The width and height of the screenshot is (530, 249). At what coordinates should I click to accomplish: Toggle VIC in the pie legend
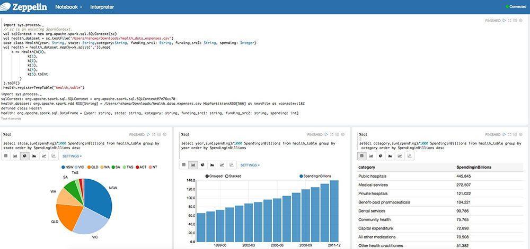79,167
